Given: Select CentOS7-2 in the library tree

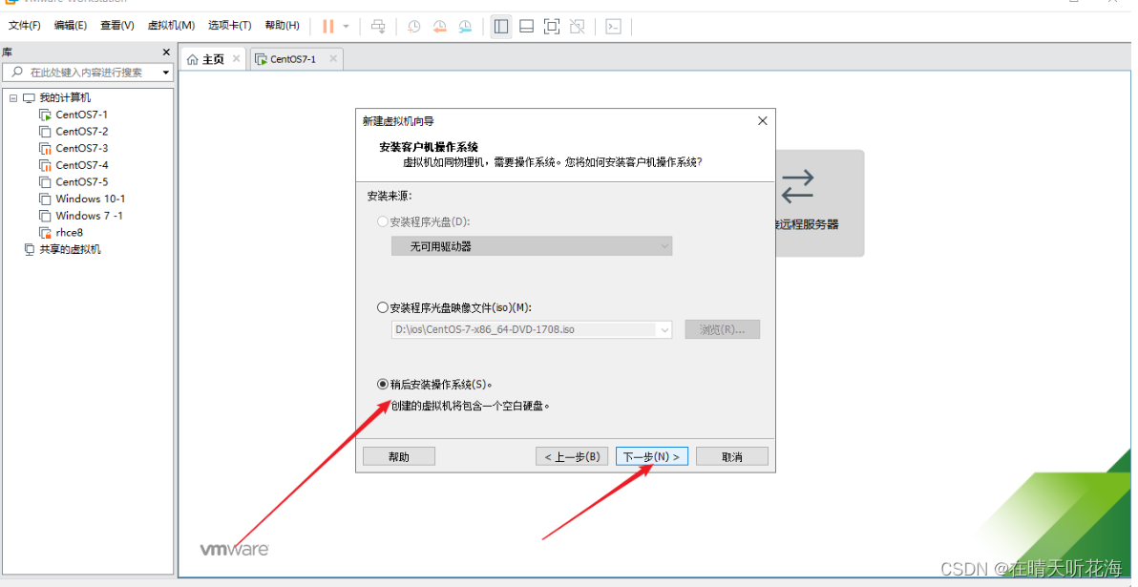Looking at the screenshot, I should [81, 132].
